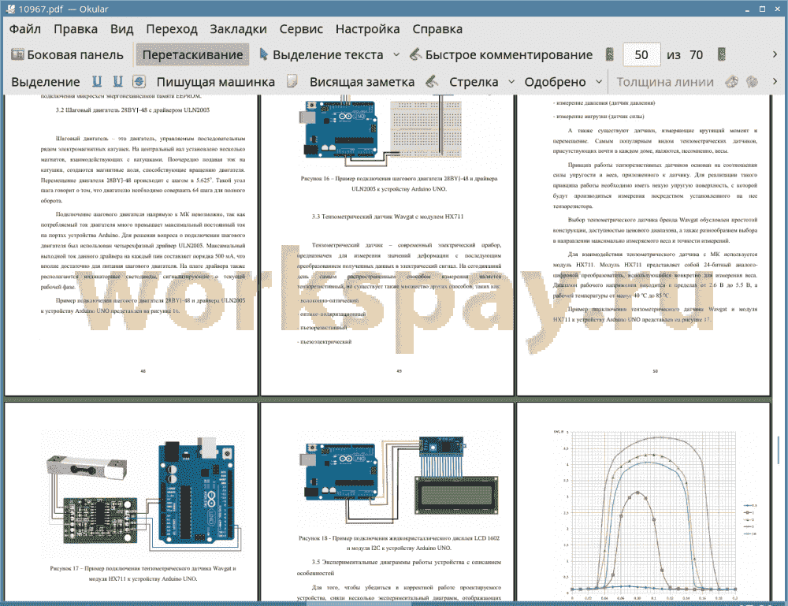Image resolution: width=788 pixels, height=606 pixels.
Task: Go to previous page icon
Action: (610, 55)
